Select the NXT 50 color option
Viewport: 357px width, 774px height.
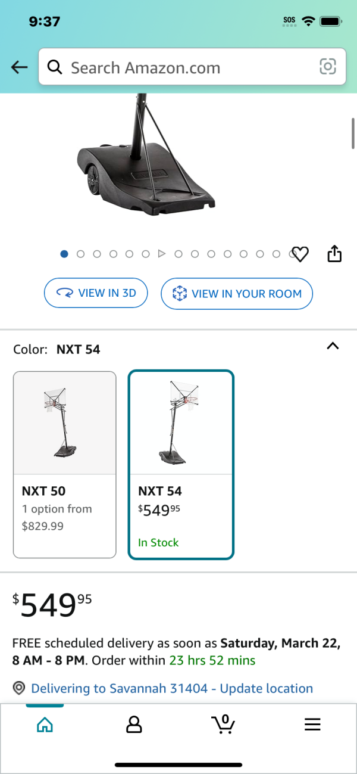coord(65,465)
